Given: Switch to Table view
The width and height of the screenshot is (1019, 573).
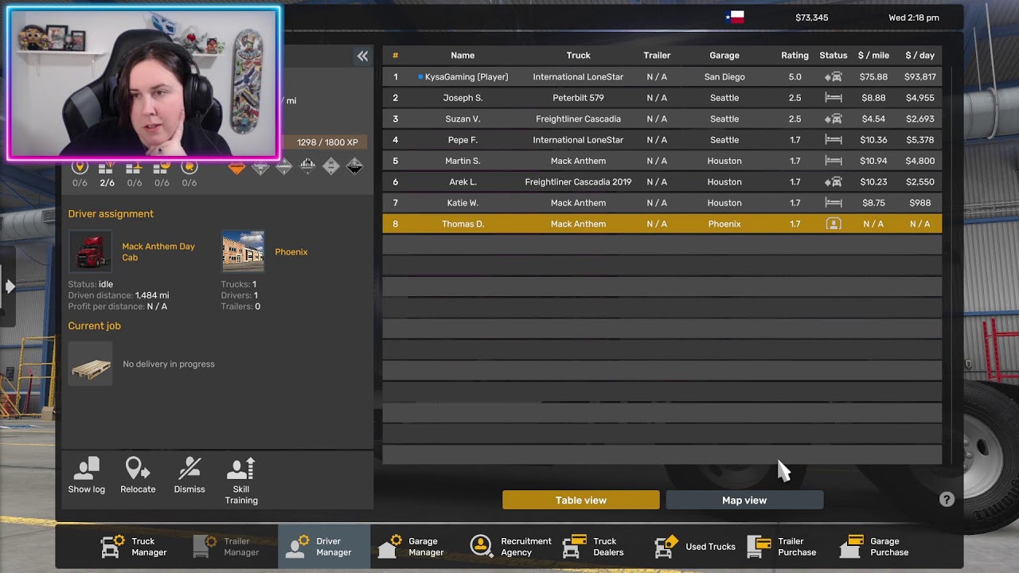Looking at the screenshot, I should [581, 500].
